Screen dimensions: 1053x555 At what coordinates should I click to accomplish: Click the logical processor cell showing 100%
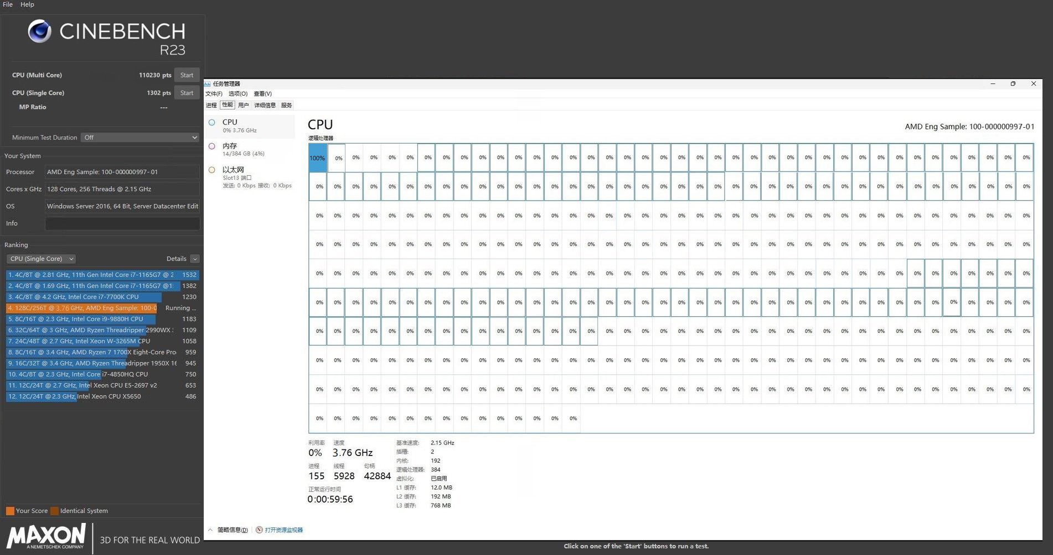pos(317,158)
